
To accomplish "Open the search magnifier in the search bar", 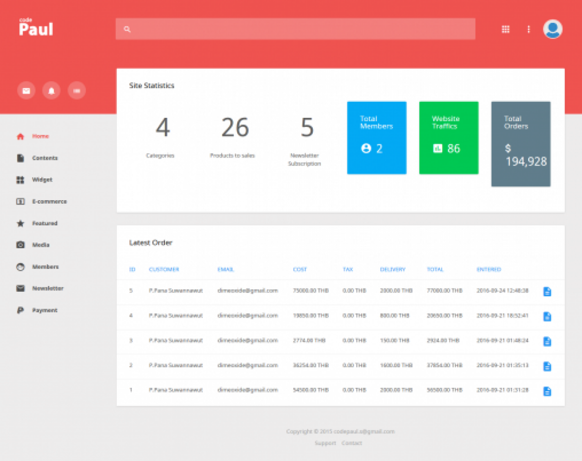I will pos(127,29).
